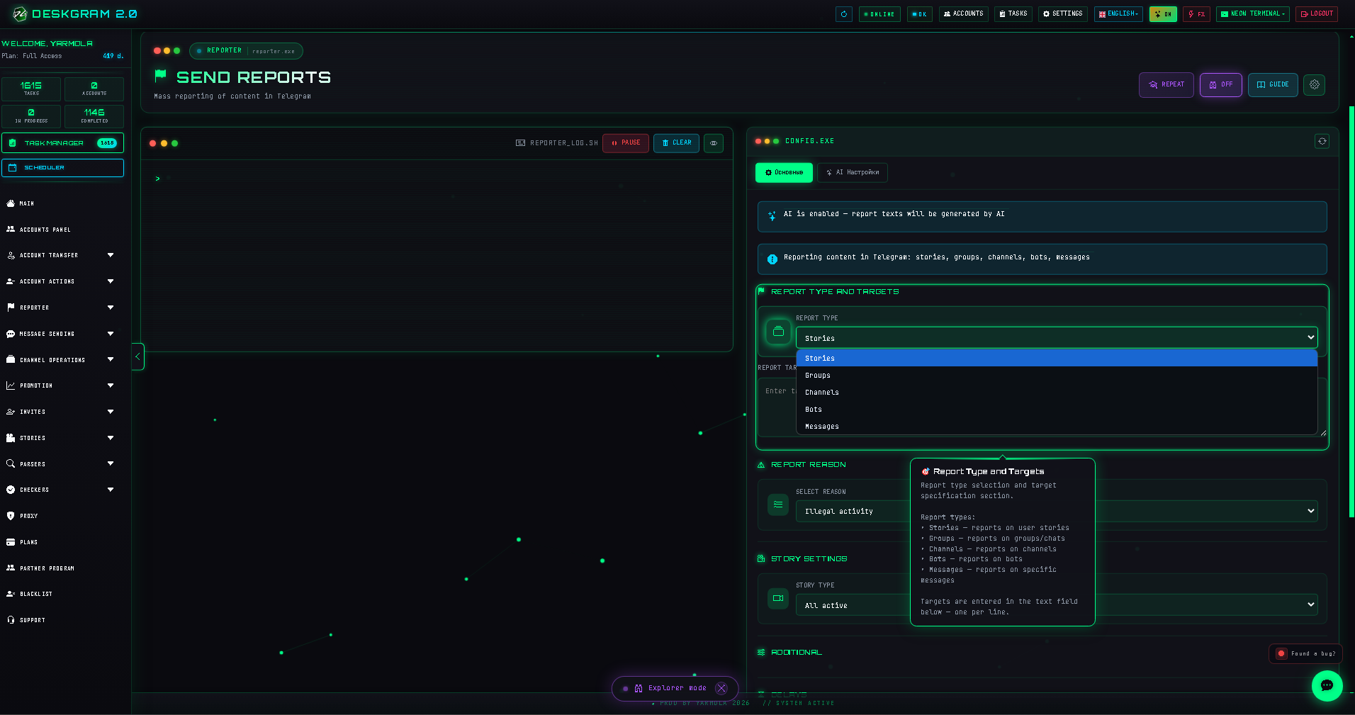Open the live chat bubble icon
This screenshot has height=715, width=1355.
(x=1327, y=685)
